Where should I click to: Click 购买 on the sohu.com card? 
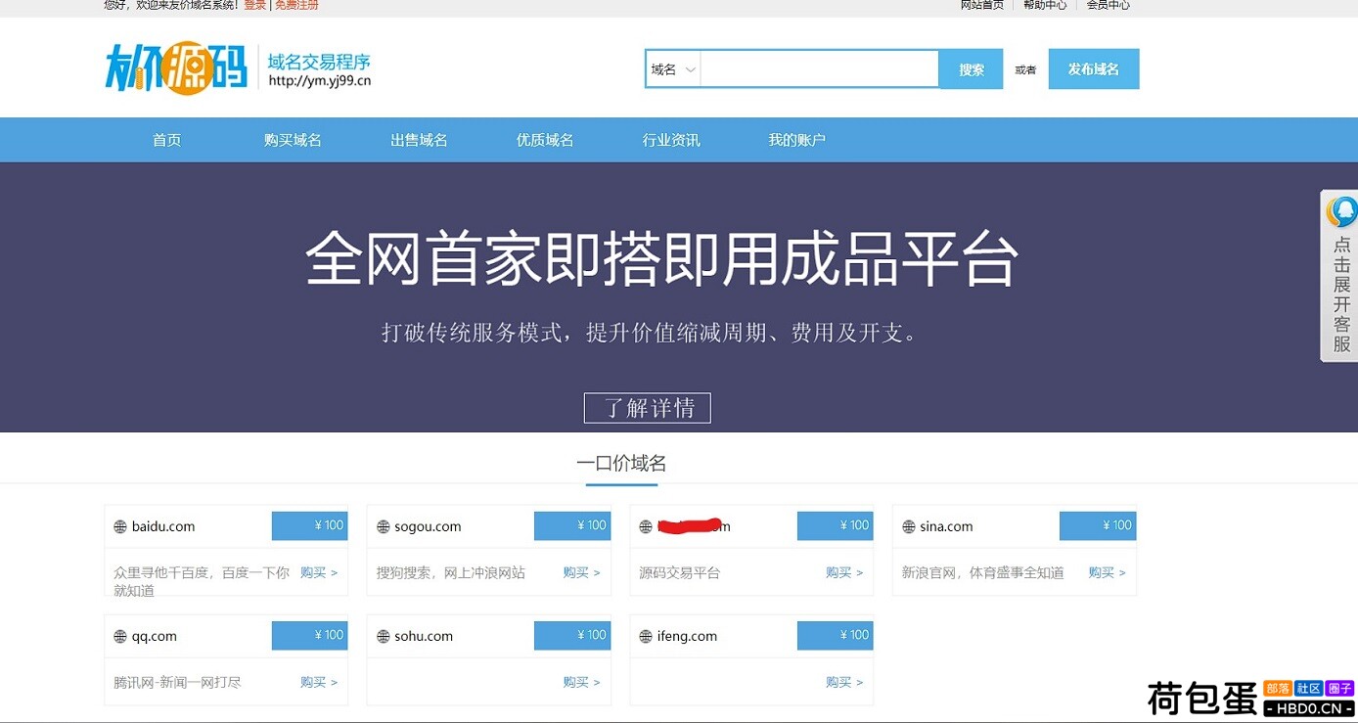[x=581, y=682]
